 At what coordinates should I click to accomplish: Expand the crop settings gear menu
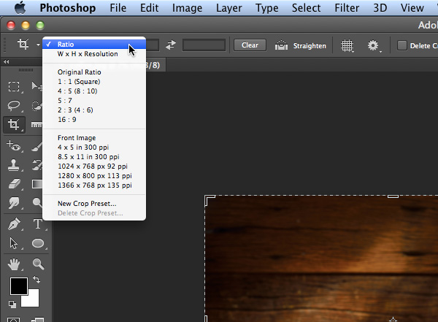click(374, 45)
